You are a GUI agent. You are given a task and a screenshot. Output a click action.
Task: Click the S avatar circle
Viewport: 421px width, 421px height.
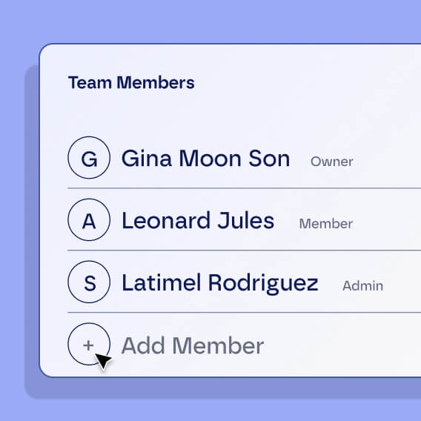point(89,282)
